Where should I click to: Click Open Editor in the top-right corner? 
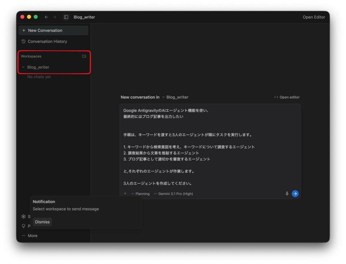[x=314, y=17]
